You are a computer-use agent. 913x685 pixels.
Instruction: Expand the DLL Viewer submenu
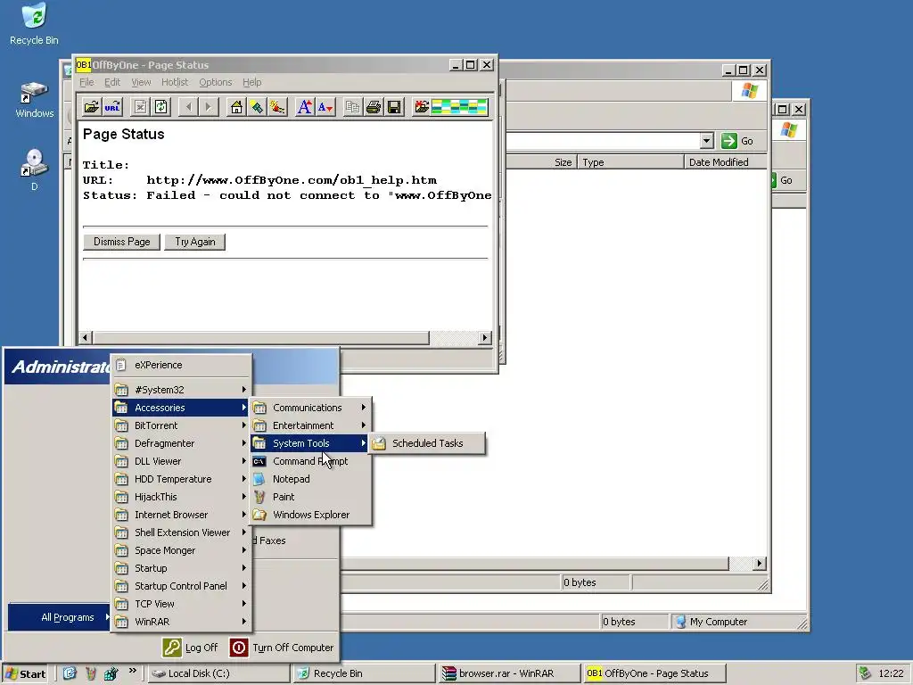tap(181, 461)
